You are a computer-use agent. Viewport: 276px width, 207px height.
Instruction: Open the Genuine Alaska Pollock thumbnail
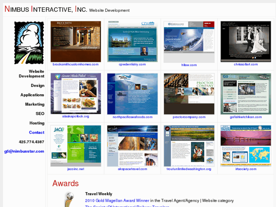click(76, 93)
